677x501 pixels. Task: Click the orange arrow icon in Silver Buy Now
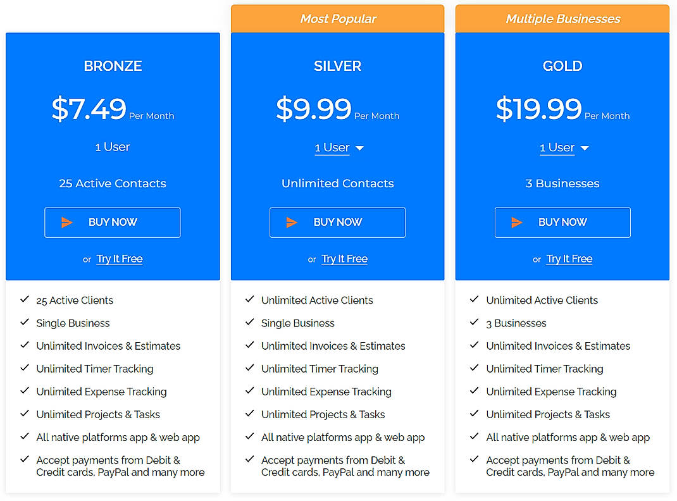coord(290,222)
